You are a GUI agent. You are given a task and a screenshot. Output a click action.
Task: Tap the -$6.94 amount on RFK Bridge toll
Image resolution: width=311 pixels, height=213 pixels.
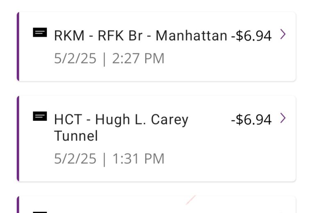click(x=251, y=36)
